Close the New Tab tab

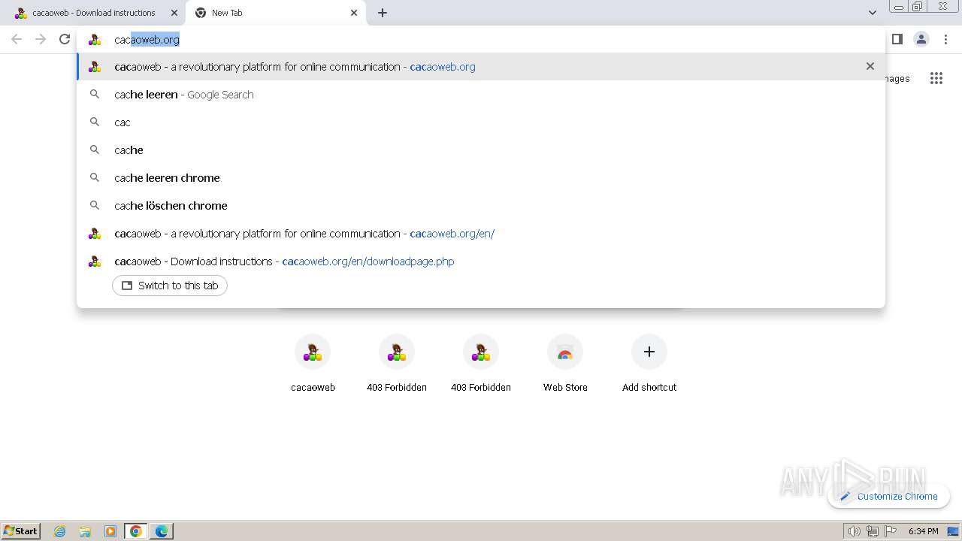(x=354, y=13)
